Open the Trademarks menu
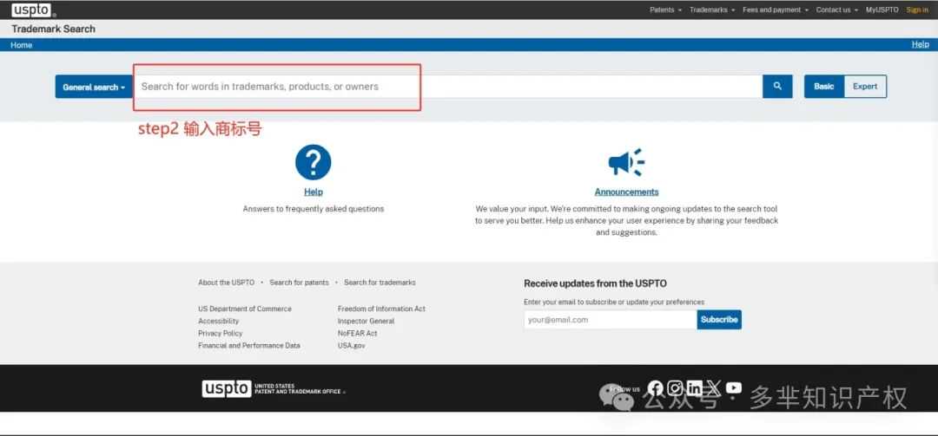 click(x=712, y=10)
